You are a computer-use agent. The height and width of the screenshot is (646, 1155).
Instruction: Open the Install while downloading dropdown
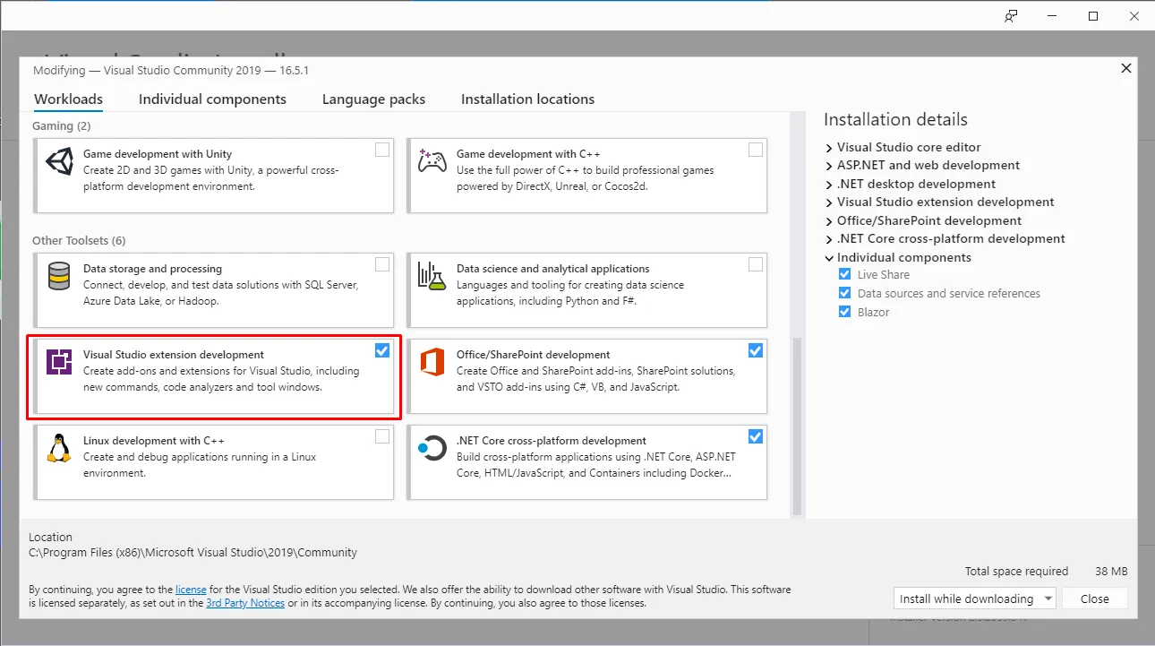pos(1048,598)
